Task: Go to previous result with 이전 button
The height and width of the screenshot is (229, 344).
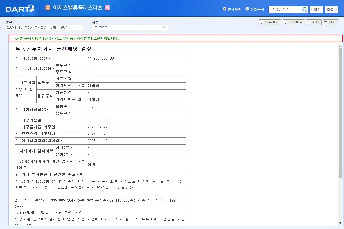Action: coord(316,10)
